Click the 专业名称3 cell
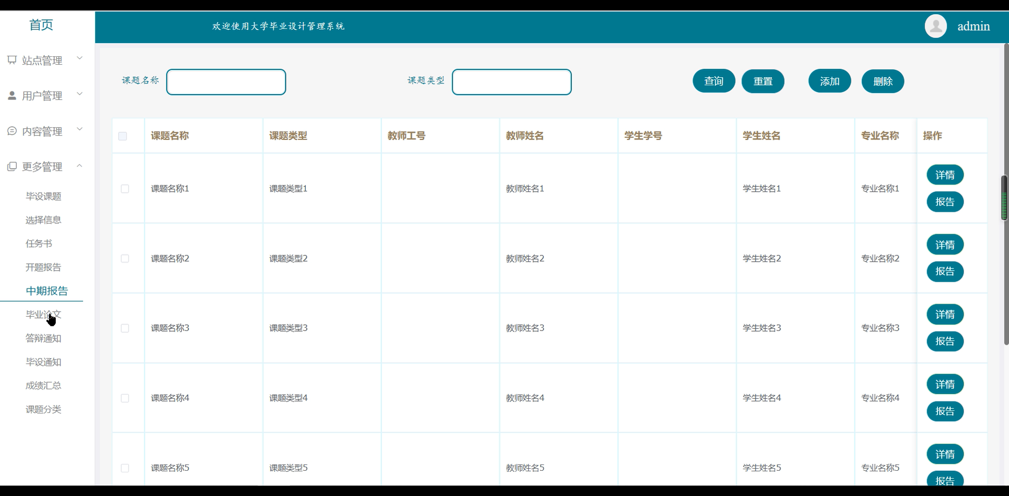This screenshot has height=496, width=1009. click(x=880, y=328)
